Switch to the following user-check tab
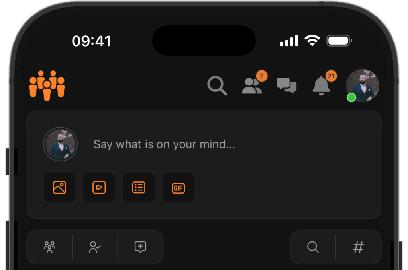Viewport: 408px width, 270px height. point(95,247)
